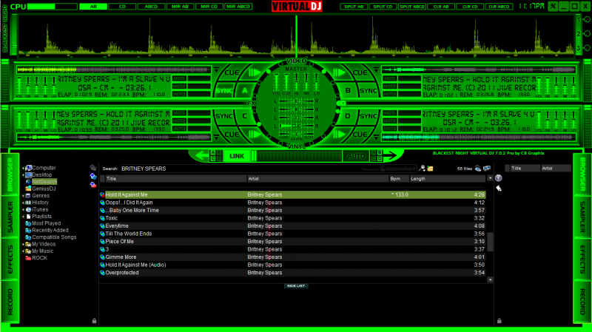Open the left EFFECTS side tab
This screenshot has height=332, width=592.
click(x=10, y=260)
